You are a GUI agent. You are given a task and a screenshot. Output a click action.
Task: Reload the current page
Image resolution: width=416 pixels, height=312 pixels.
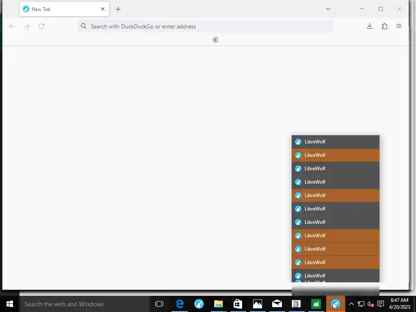point(41,26)
